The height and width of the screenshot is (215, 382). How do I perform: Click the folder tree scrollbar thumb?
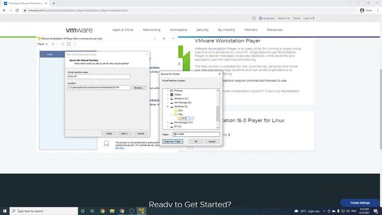[x=217, y=113]
